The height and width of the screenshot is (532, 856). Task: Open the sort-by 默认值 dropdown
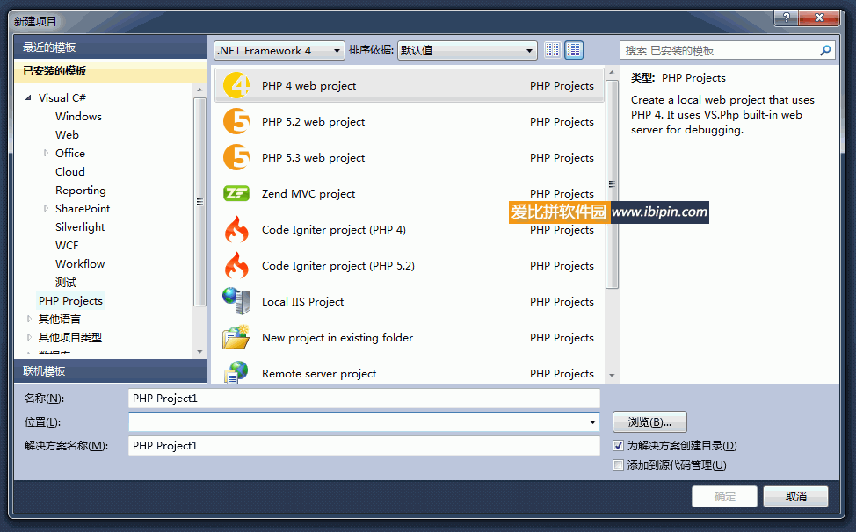(468, 51)
